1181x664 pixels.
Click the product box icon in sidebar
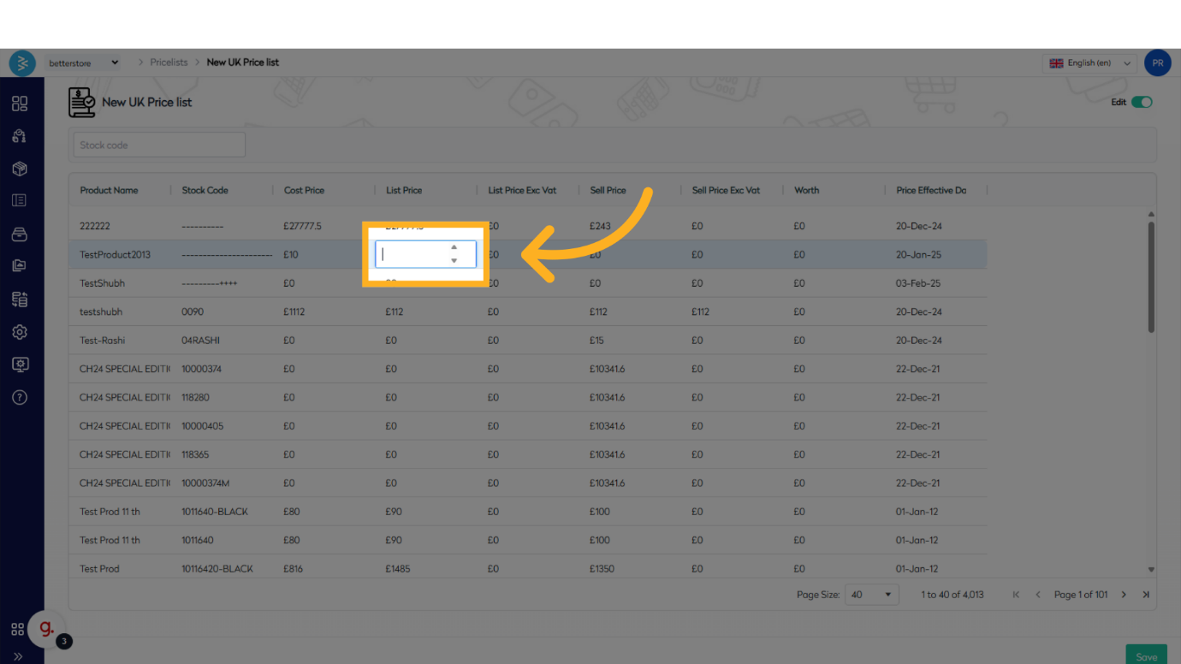[20, 169]
